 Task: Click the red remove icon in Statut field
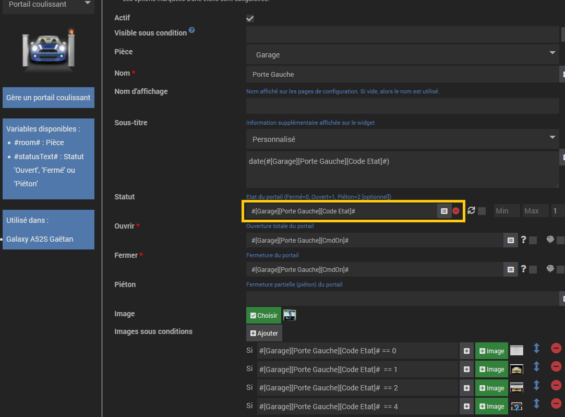coord(456,211)
